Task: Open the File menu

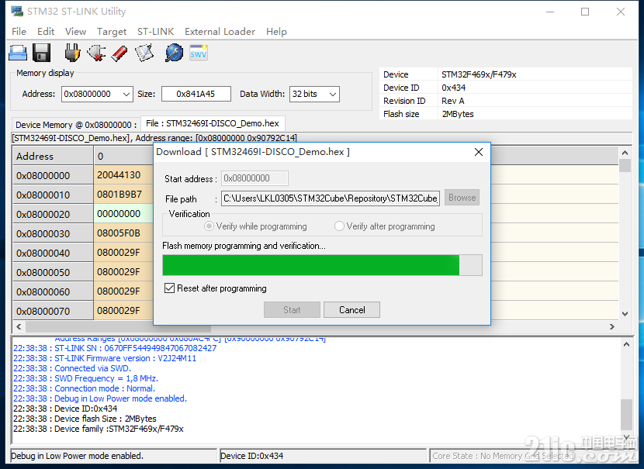Action: point(19,32)
